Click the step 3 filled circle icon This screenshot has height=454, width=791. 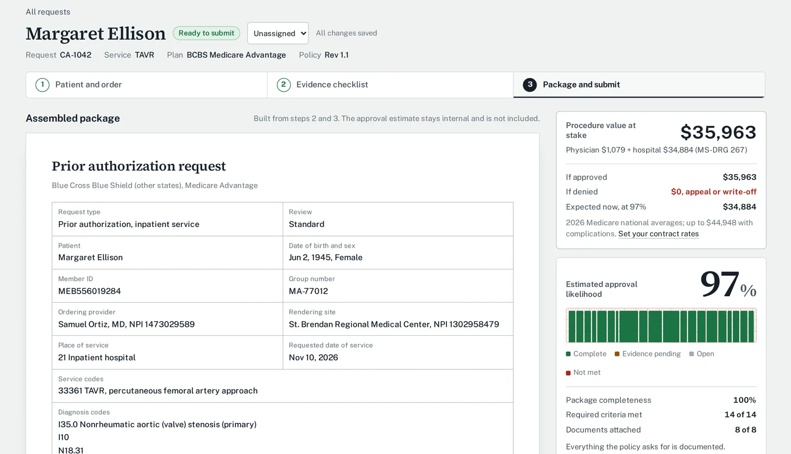coord(530,85)
